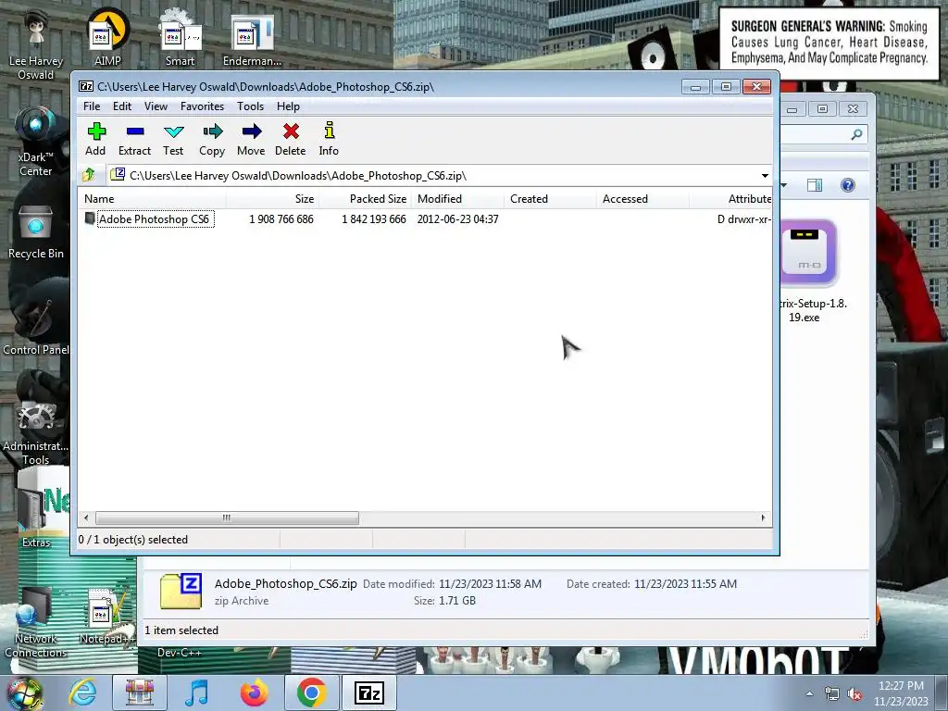Viewport: 948px width, 711px height.
Task: Choose the Move toolbar icon
Action: point(251,139)
